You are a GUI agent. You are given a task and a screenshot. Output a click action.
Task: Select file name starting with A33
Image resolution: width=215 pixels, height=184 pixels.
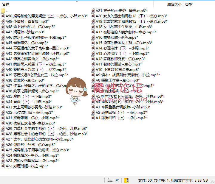coord(34,107)
